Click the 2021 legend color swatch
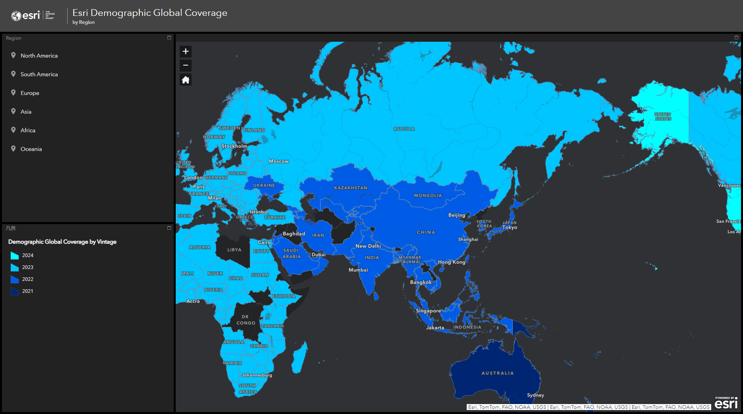Image resolution: width=743 pixels, height=414 pixels. tap(15, 291)
